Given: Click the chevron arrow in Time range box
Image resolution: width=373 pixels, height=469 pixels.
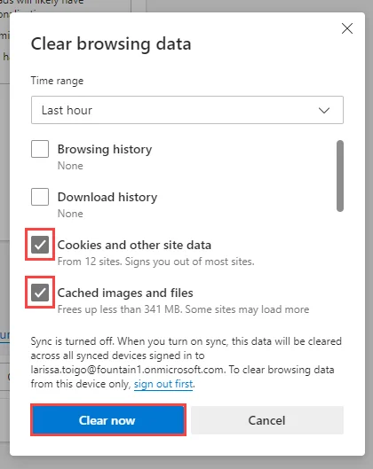Looking at the screenshot, I should coord(324,110).
